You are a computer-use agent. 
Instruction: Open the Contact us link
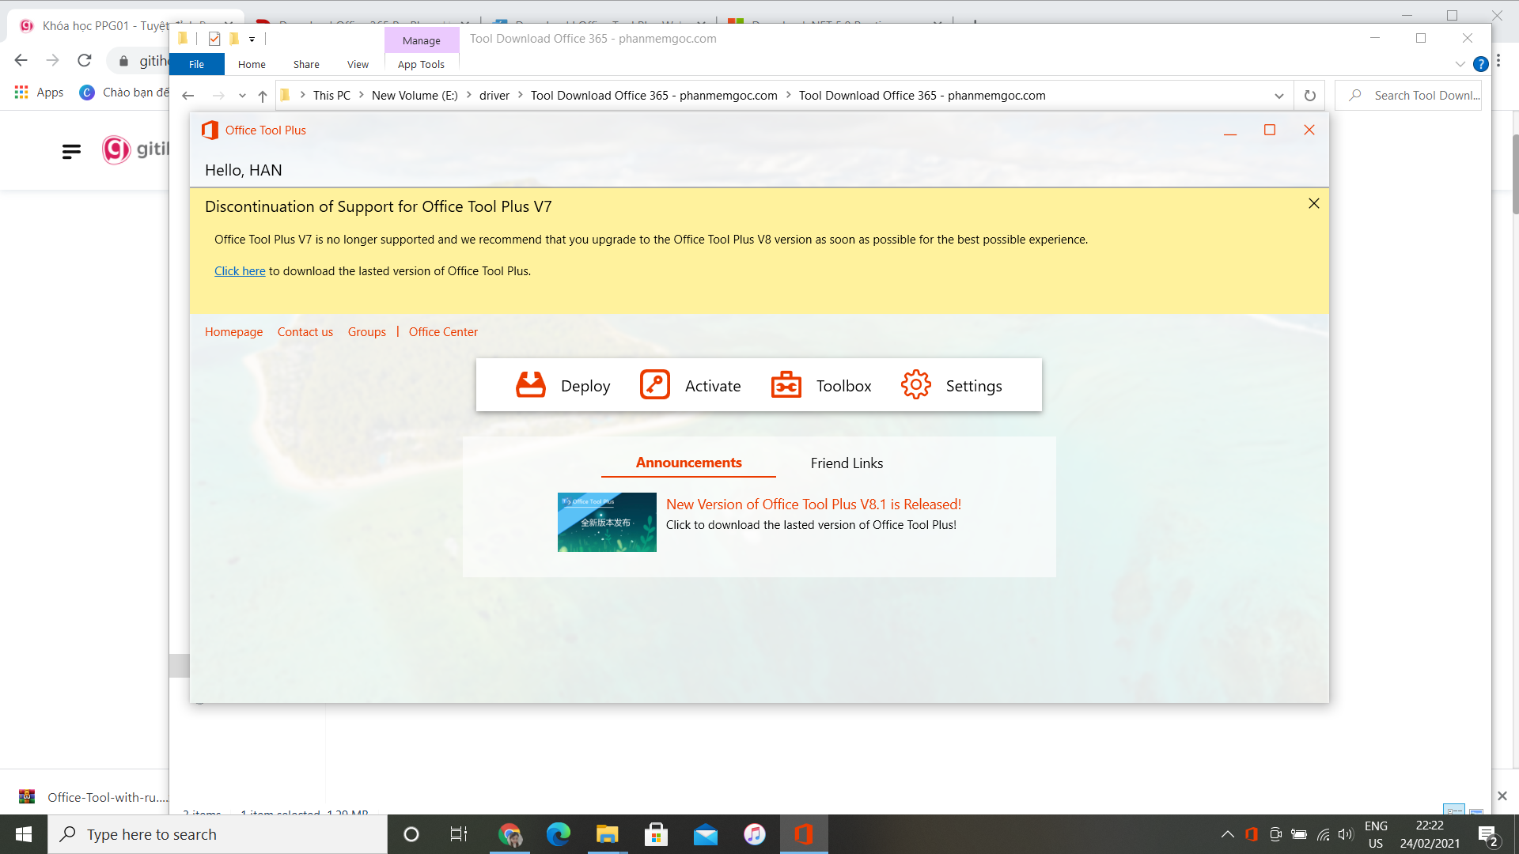tap(305, 332)
